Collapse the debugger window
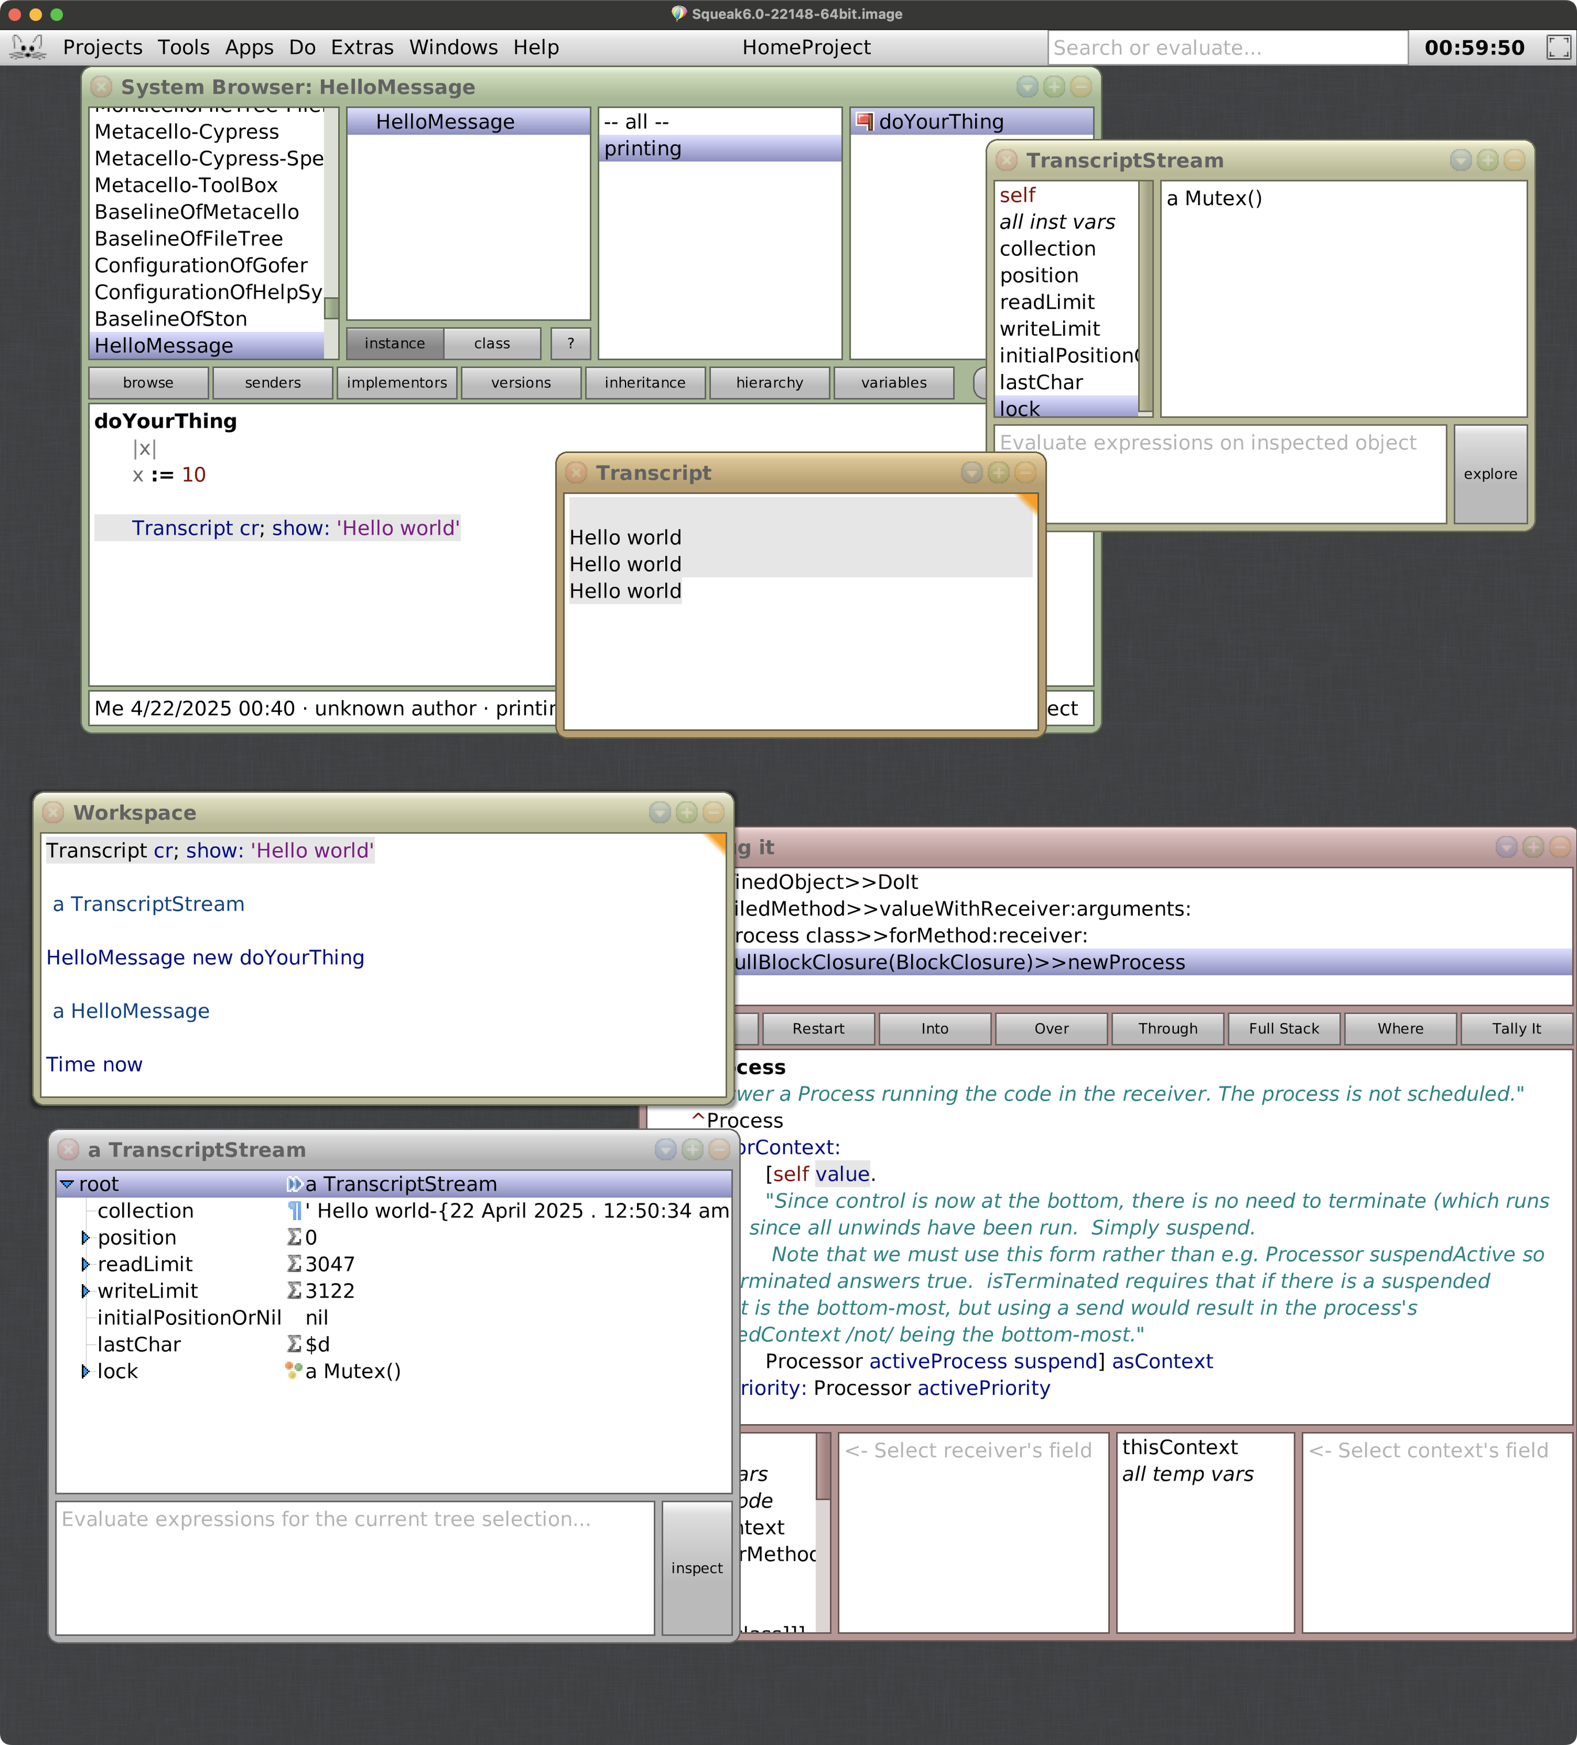Viewport: 1577px width, 1745px height. point(1560,847)
